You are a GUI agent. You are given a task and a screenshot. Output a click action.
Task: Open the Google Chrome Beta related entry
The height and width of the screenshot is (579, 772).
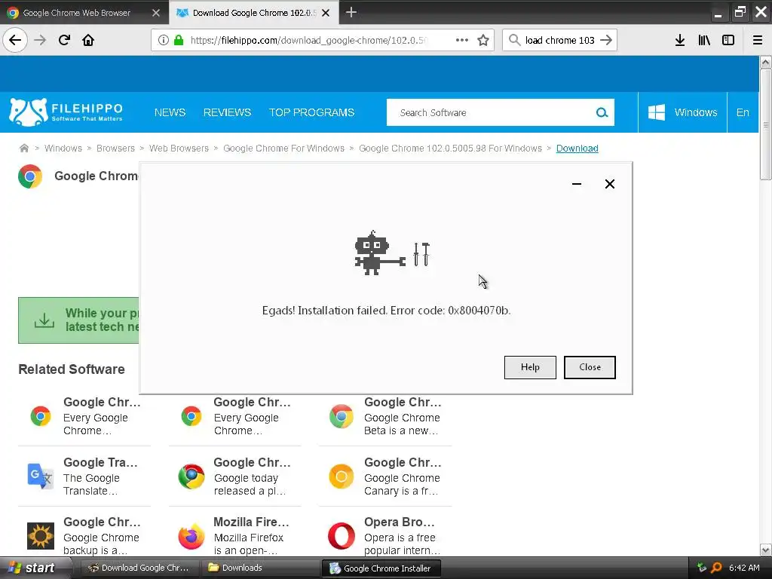(385, 416)
